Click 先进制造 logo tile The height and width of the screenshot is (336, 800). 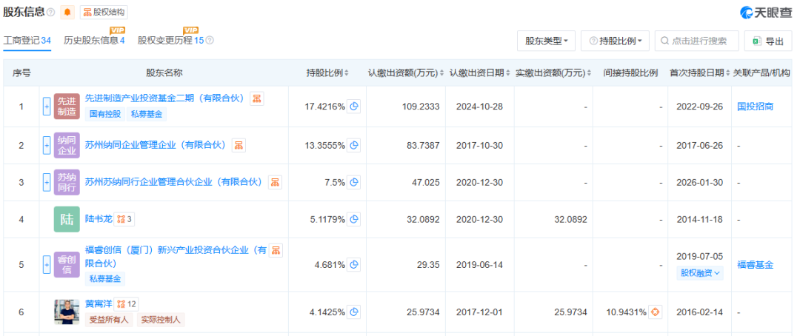tap(67, 107)
